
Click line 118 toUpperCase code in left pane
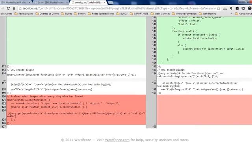(x=52, y=90)
